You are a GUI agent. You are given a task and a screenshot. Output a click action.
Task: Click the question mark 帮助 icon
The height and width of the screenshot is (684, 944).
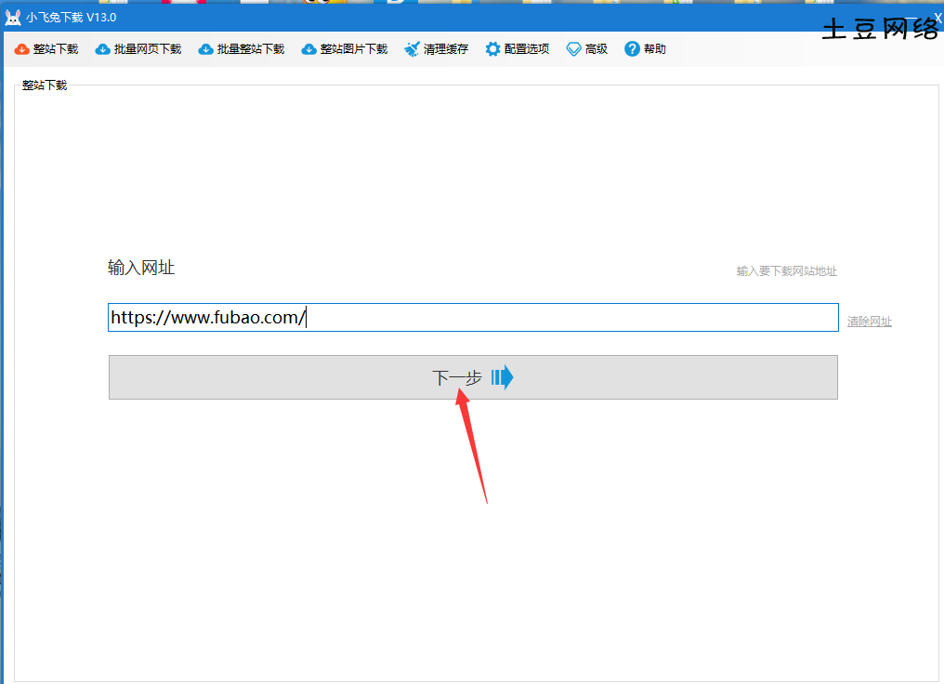pyautogui.click(x=632, y=49)
